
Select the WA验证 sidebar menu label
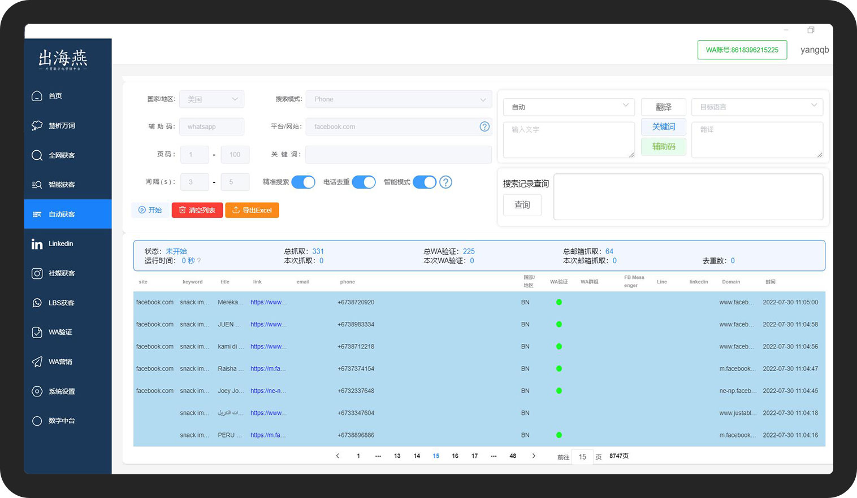point(60,332)
